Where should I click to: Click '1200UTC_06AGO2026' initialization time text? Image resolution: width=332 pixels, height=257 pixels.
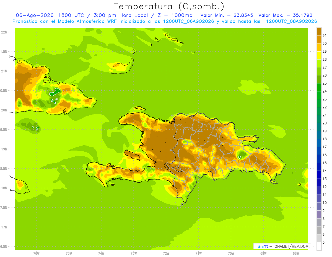(x=188, y=21)
